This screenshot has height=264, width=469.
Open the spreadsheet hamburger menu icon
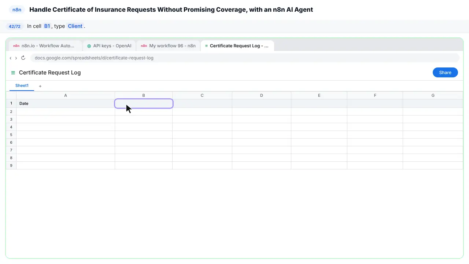coord(13,73)
